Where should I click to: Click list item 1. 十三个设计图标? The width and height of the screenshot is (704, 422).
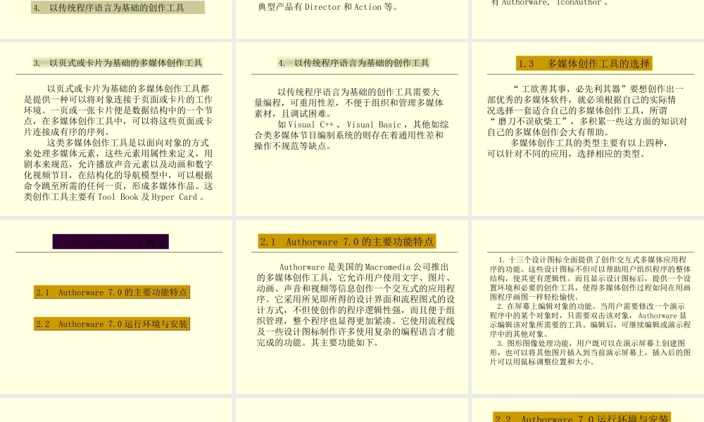pyautogui.click(x=590, y=278)
